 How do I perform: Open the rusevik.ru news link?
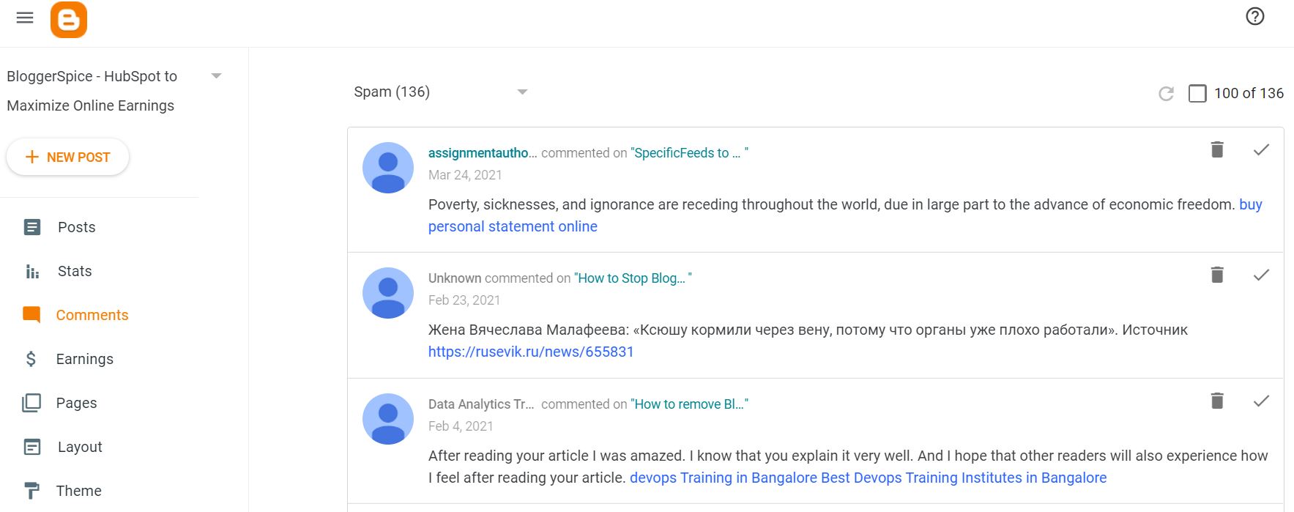(531, 352)
